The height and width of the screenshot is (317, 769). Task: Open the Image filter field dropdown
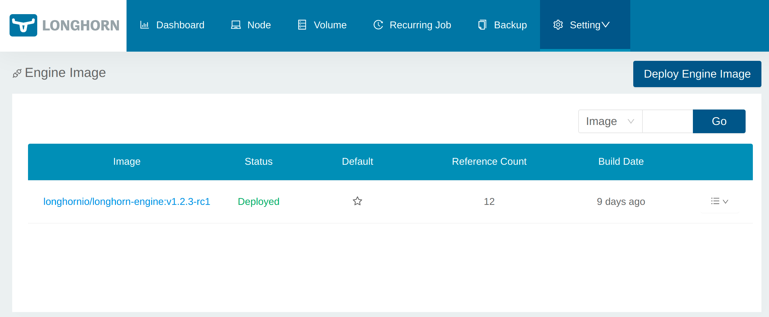(610, 121)
